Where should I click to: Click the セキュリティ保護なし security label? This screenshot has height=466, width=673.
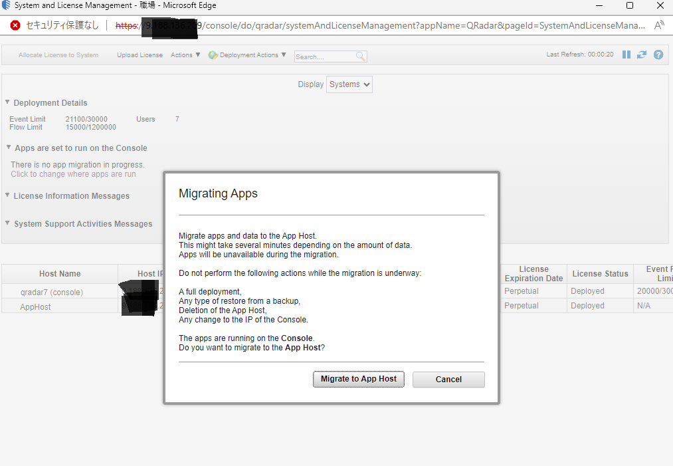click(62, 25)
